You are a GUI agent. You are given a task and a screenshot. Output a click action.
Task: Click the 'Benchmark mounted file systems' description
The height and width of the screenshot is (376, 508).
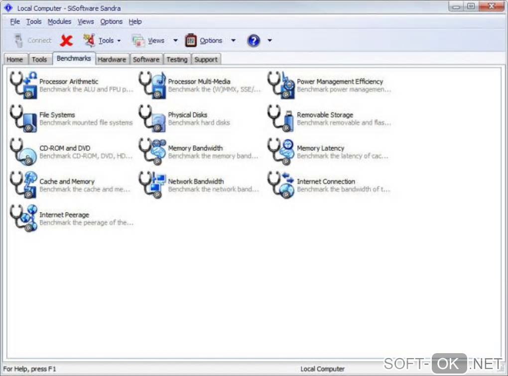point(86,123)
